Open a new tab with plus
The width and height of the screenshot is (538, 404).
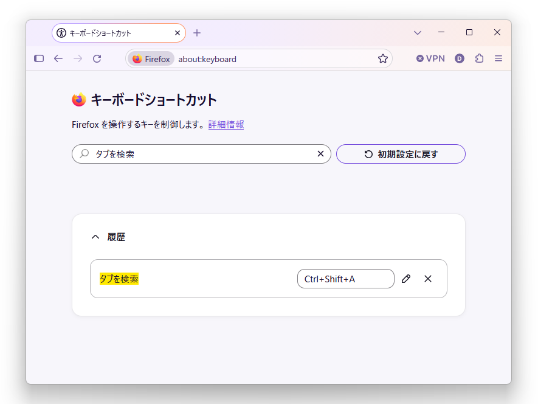pyautogui.click(x=197, y=33)
